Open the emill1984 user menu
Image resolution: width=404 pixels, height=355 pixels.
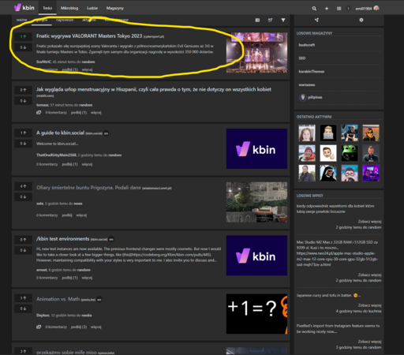[367, 9]
